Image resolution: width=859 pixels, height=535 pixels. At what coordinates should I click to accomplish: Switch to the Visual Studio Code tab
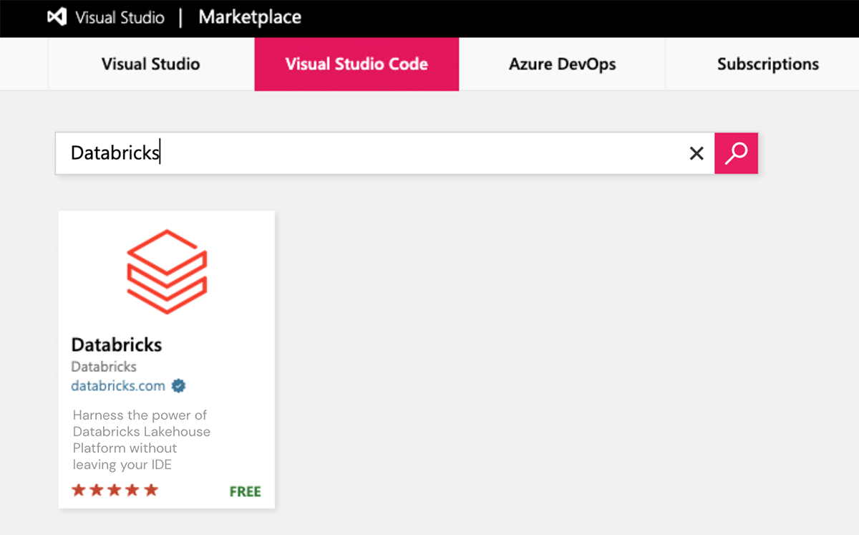(x=356, y=64)
